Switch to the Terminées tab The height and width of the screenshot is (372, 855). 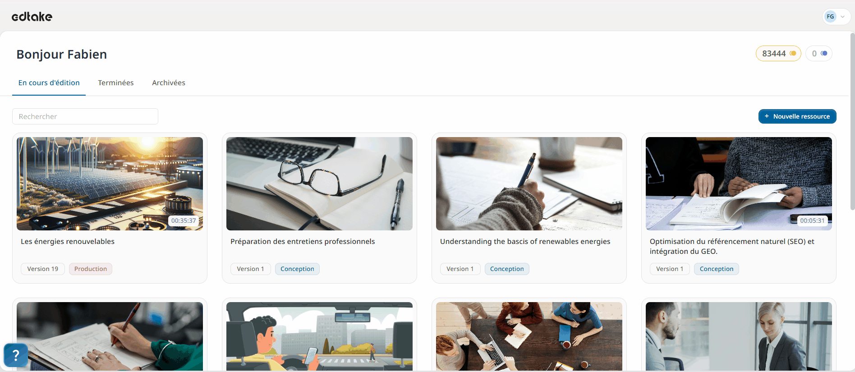[116, 83]
